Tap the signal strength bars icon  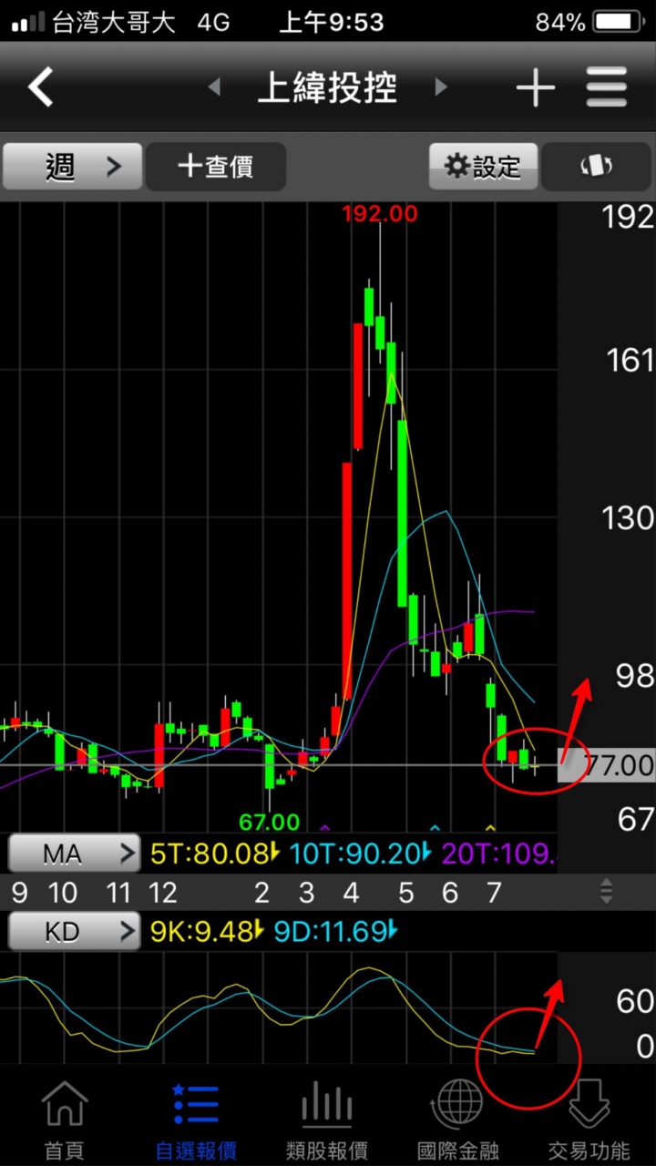click(28, 23)
